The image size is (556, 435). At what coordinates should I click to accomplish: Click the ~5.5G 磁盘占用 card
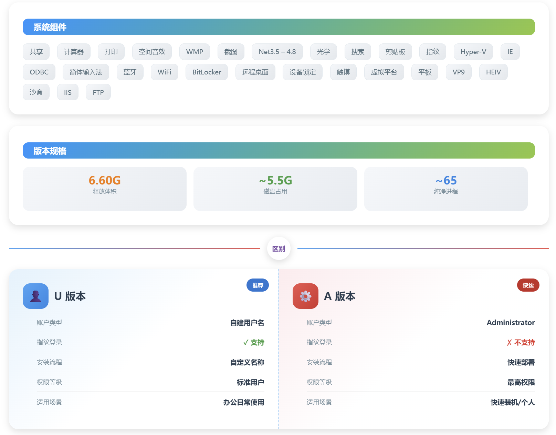pos(275,189)
